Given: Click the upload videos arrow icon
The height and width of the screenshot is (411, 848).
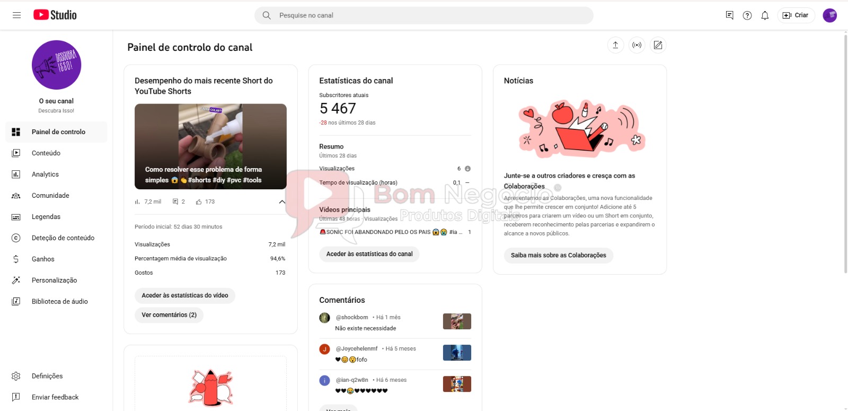Looking at the screenshot, I should pos(615,45).
